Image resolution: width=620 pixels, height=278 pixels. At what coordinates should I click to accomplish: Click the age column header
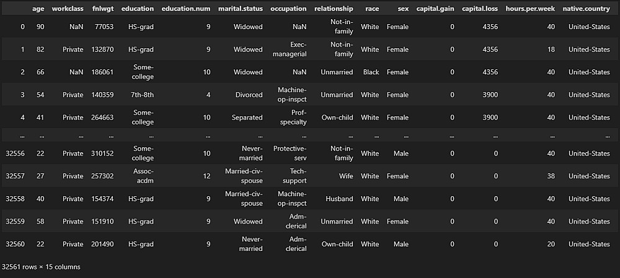pyautogui.click(x=38, y=9)
